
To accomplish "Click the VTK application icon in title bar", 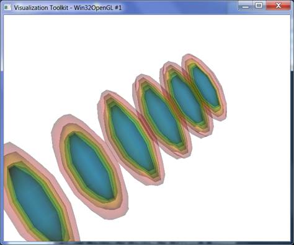I will (x=8, y=7).
